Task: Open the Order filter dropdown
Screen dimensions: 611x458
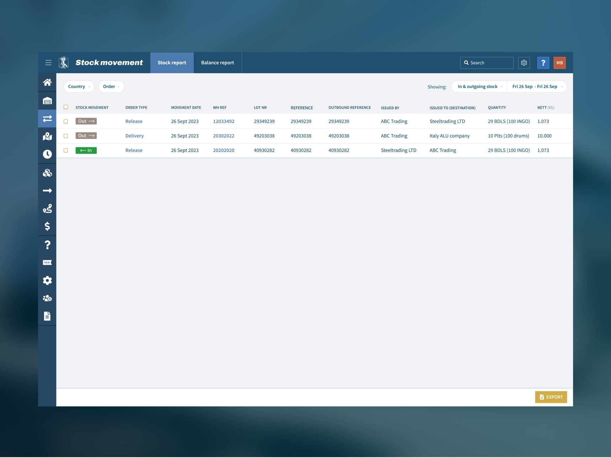Action: tap(111, 87)
